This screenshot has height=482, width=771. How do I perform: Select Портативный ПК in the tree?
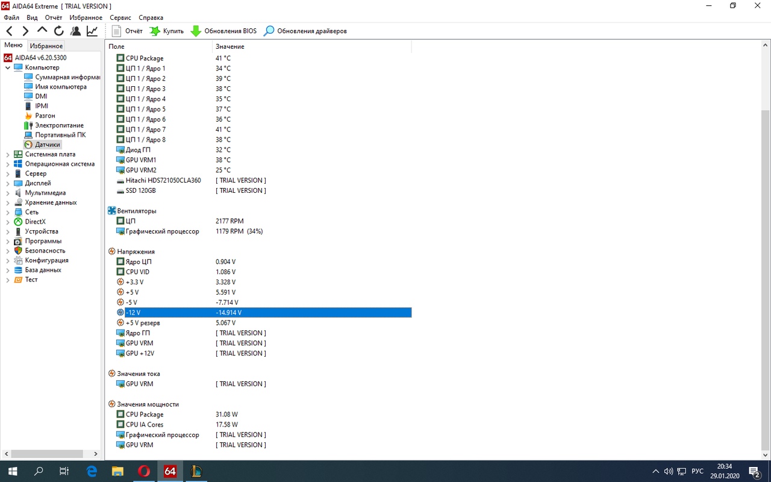click(x=55, y=135)
